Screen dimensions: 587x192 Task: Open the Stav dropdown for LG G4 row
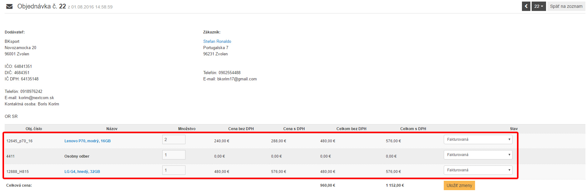click(478, 170)
